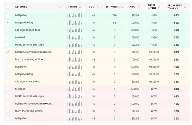
Task: View trend bars for HIGH 'a b significance test'
Action: pyautogui.click(x=74, y=30)
